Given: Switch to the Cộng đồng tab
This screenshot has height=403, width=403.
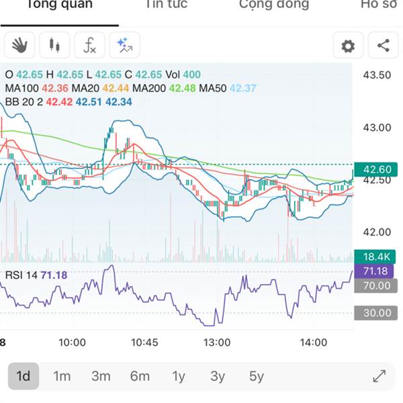Looking at the screenshot, I should pos(274,5).
